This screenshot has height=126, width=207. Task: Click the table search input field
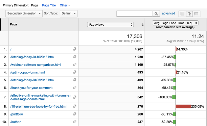[x=134, y=13]
